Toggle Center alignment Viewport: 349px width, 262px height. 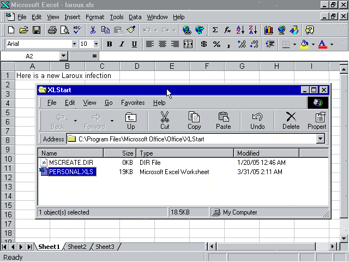[x=163, y=44]
